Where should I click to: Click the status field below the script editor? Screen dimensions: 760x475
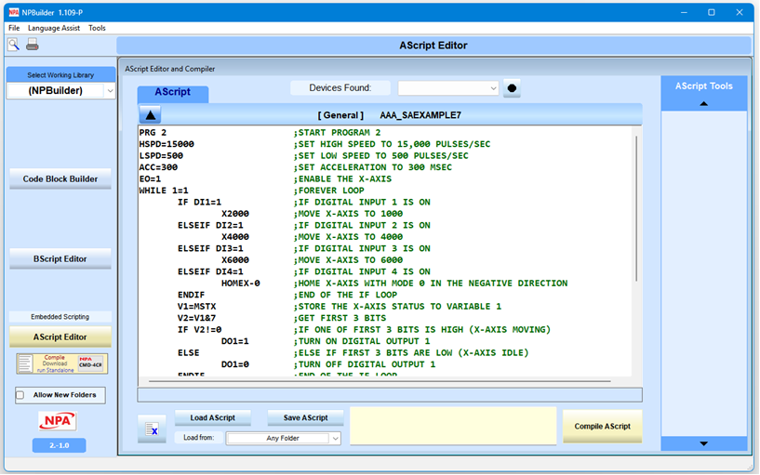(390, 395)
